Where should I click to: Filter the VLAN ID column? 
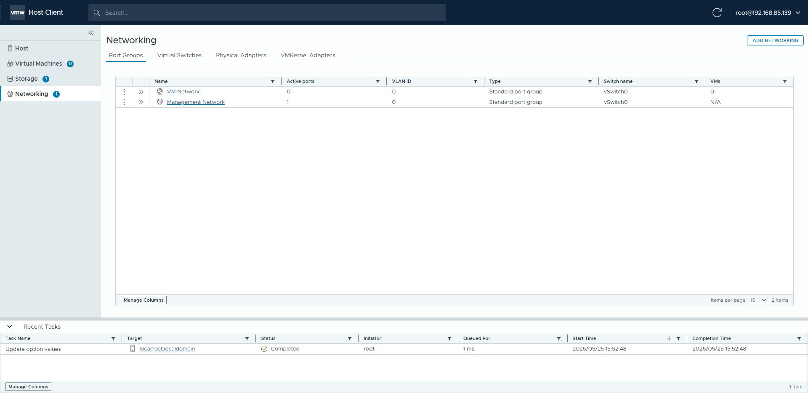tap(476, 82)
